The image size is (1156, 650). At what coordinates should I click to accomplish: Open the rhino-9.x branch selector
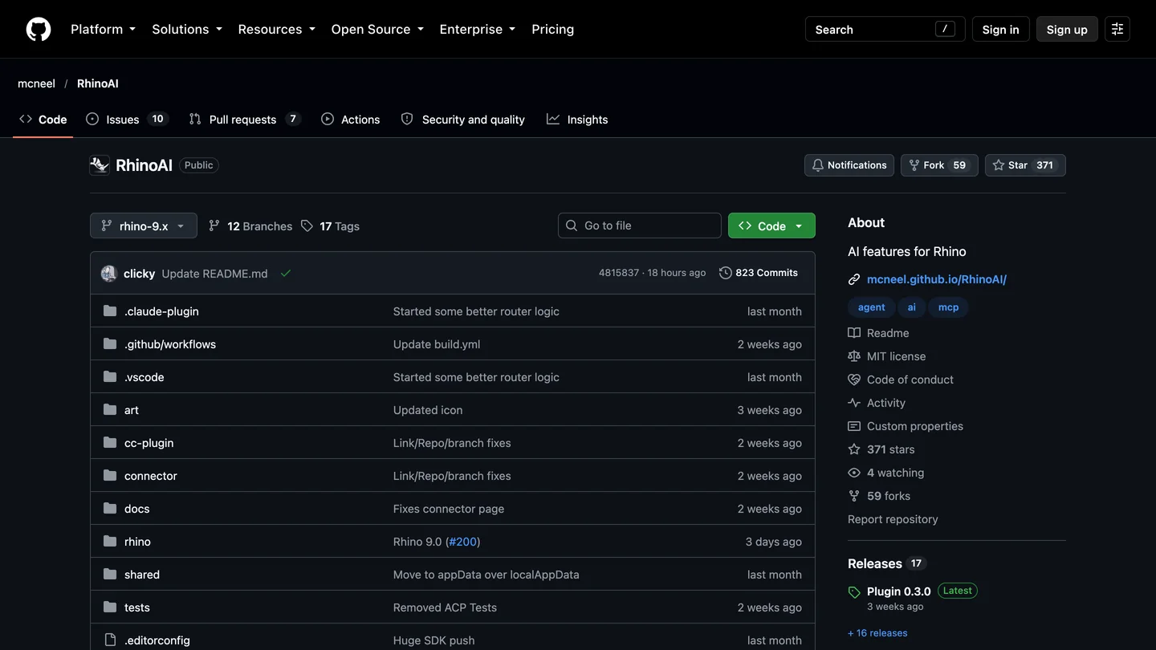(144, 225)
